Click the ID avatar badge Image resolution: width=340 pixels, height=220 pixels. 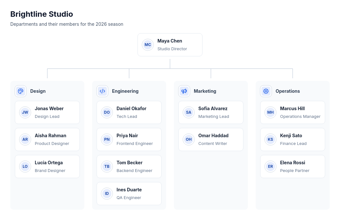point(107,194)
